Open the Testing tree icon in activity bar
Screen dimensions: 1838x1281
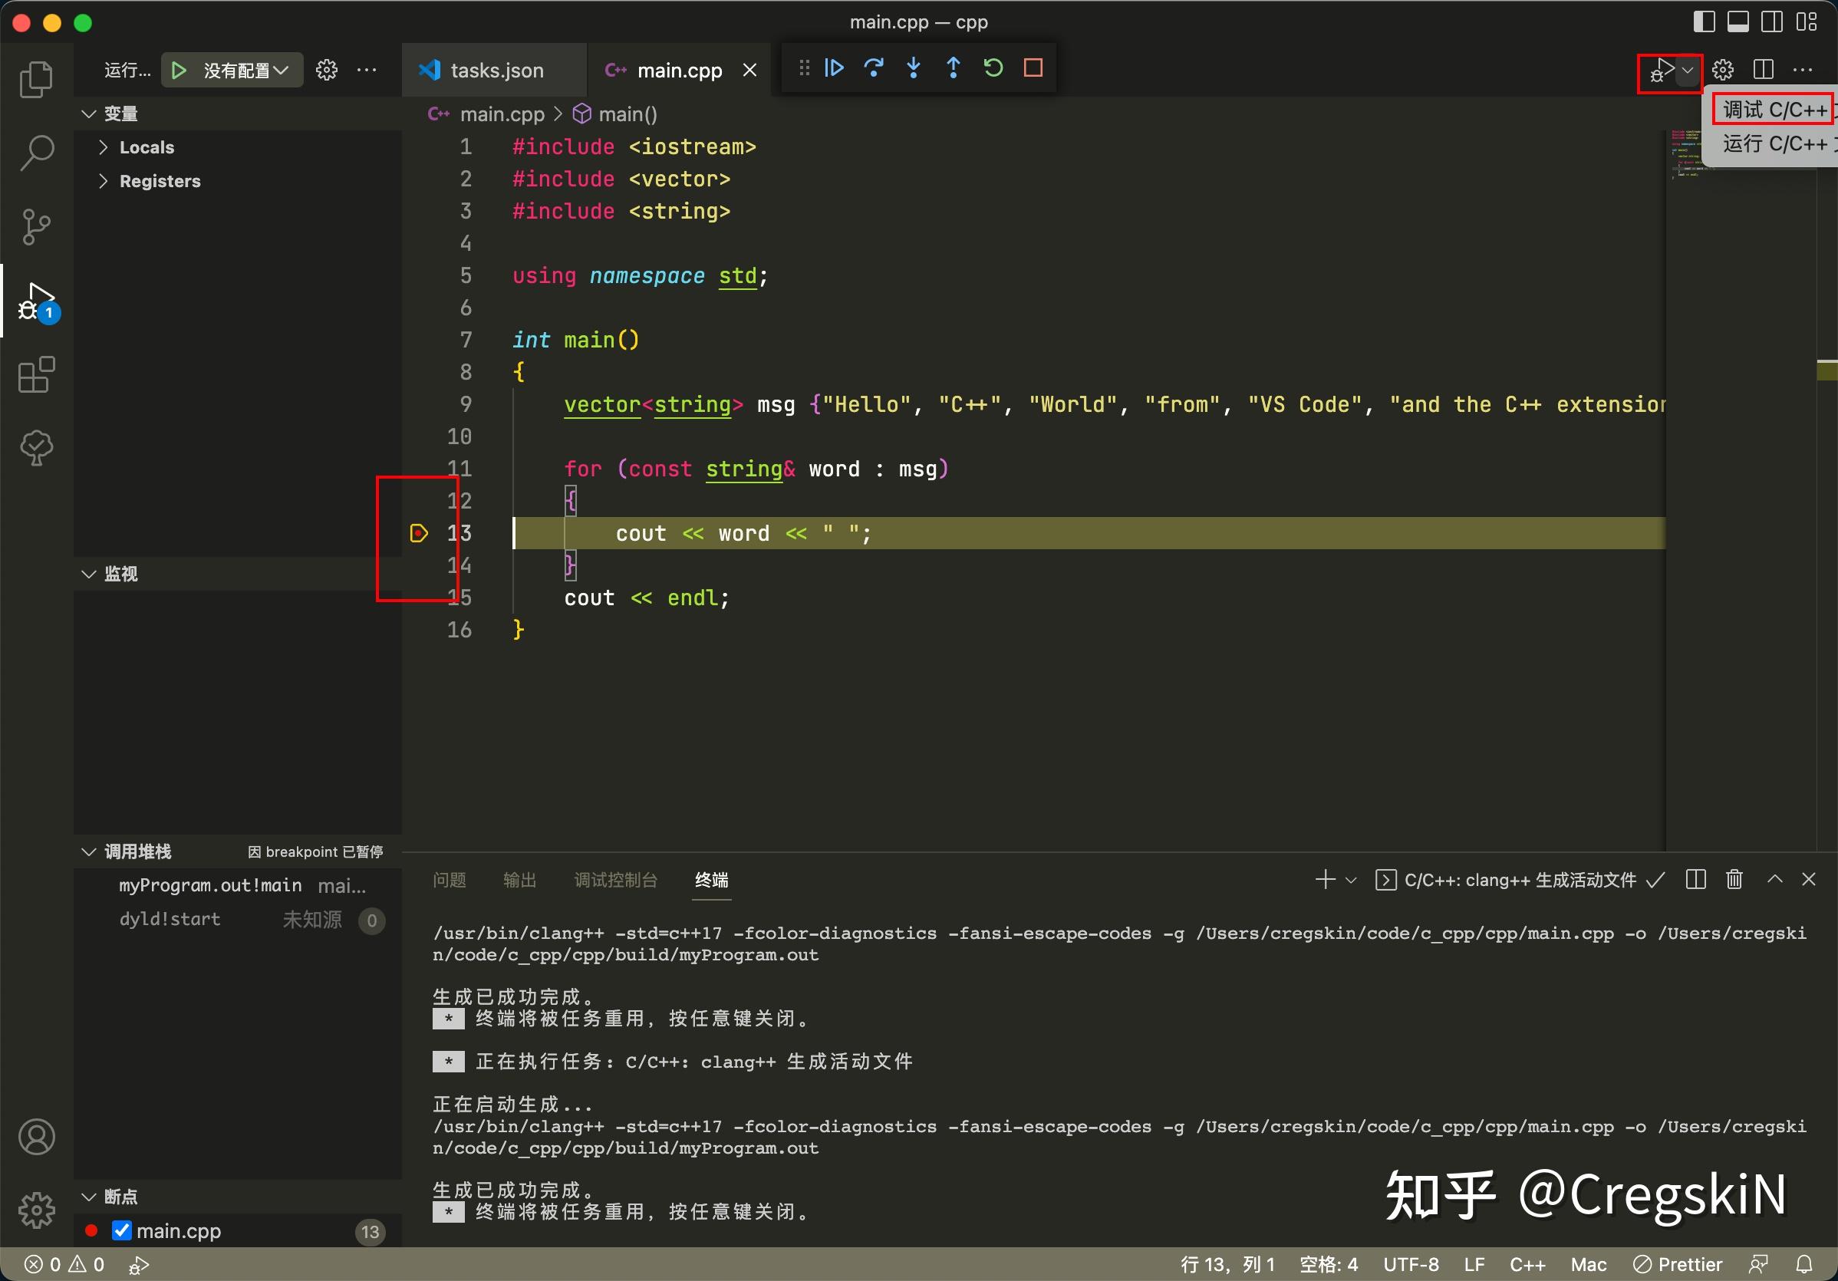coord(36,448)
